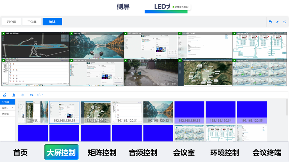Select the 未分组 category in sidebar
The image size is (289, 162).
[6, 114]
